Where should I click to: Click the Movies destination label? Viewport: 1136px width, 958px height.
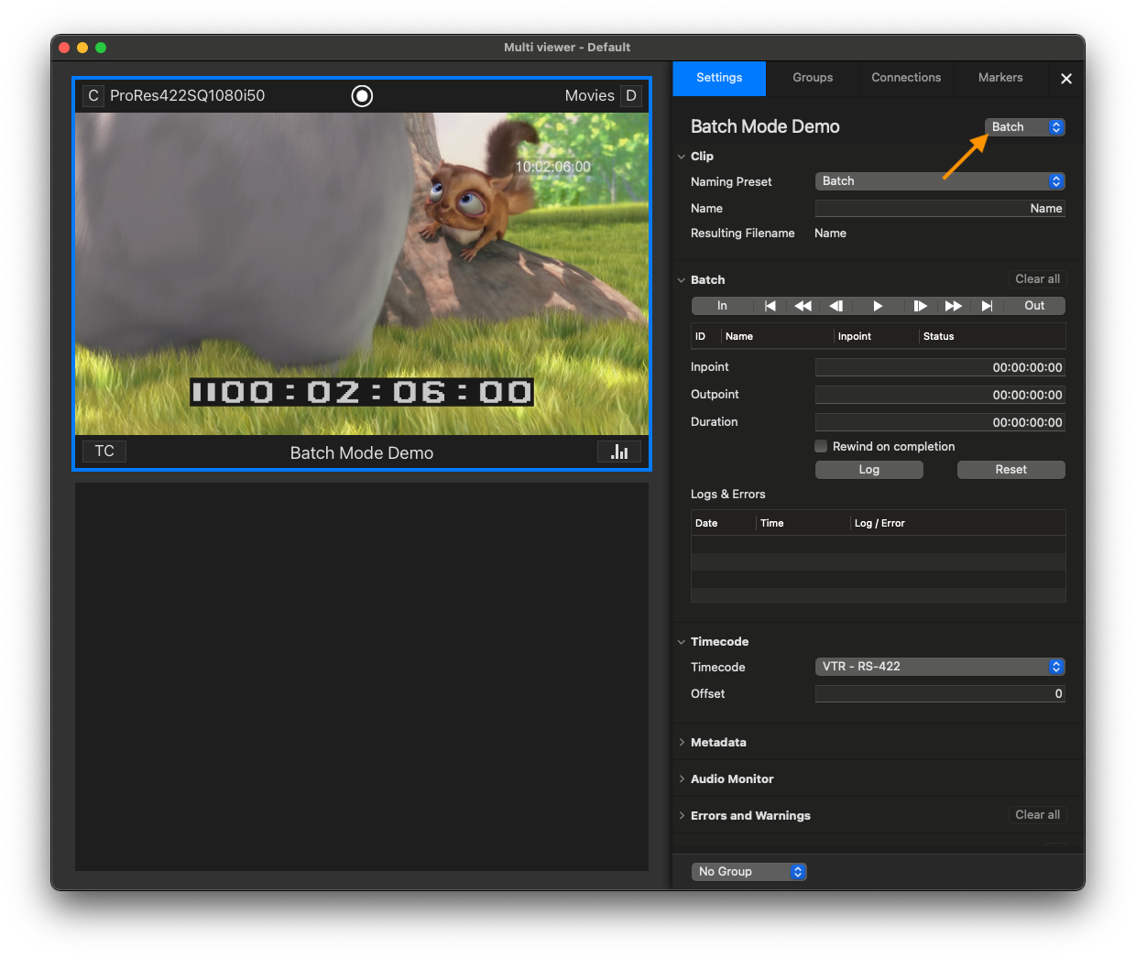click(590, 95)
